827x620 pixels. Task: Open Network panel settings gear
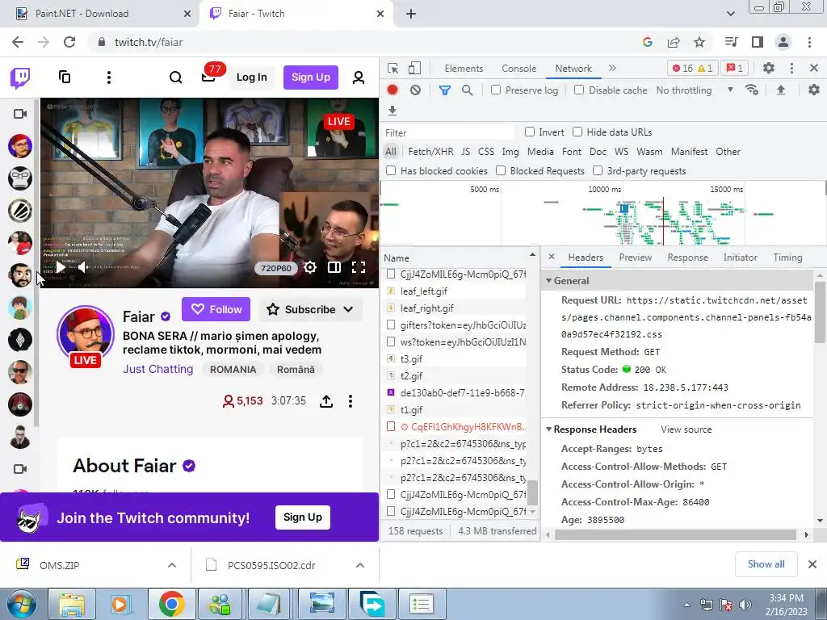814,90
